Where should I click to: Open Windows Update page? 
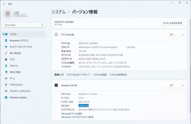(24, 97)
